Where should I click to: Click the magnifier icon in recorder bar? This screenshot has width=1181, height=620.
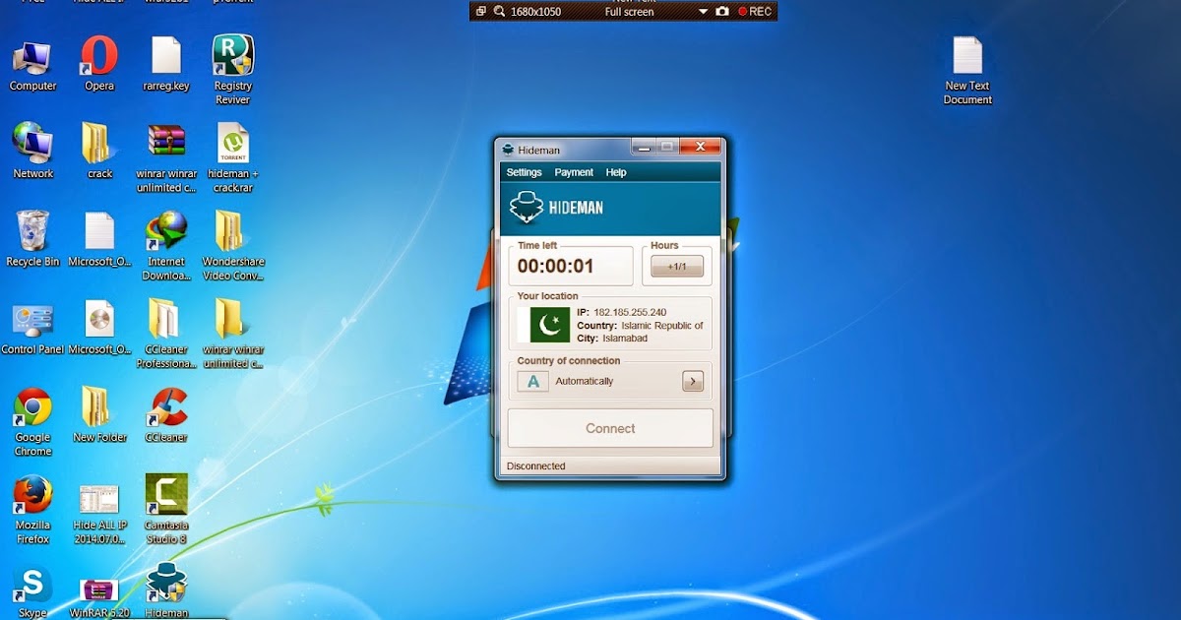tap(499, 12)
